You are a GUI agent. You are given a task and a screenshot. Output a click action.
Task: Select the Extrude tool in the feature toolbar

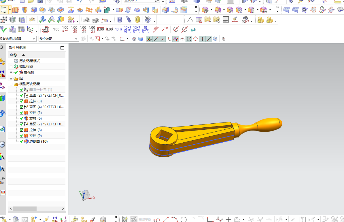coord(16,10)
